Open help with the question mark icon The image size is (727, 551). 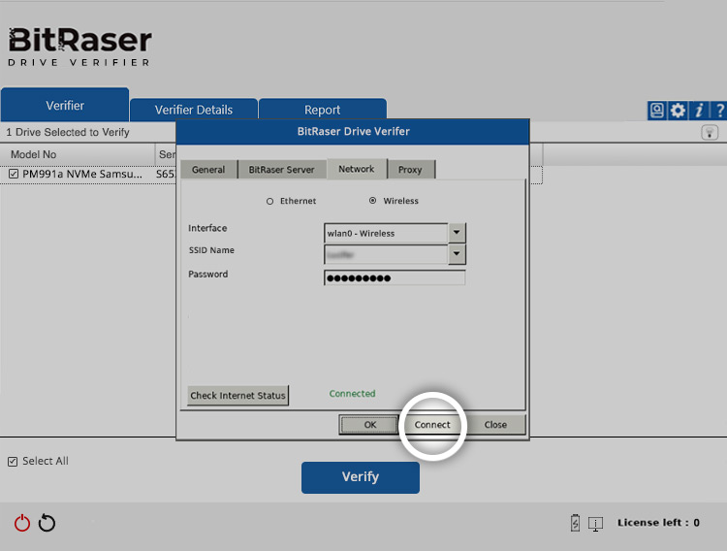click(x=719, y=111)
